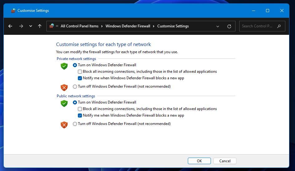Expand the address bar history dropdown
Viewport: 295px width, 171px height.
point(218,26)
